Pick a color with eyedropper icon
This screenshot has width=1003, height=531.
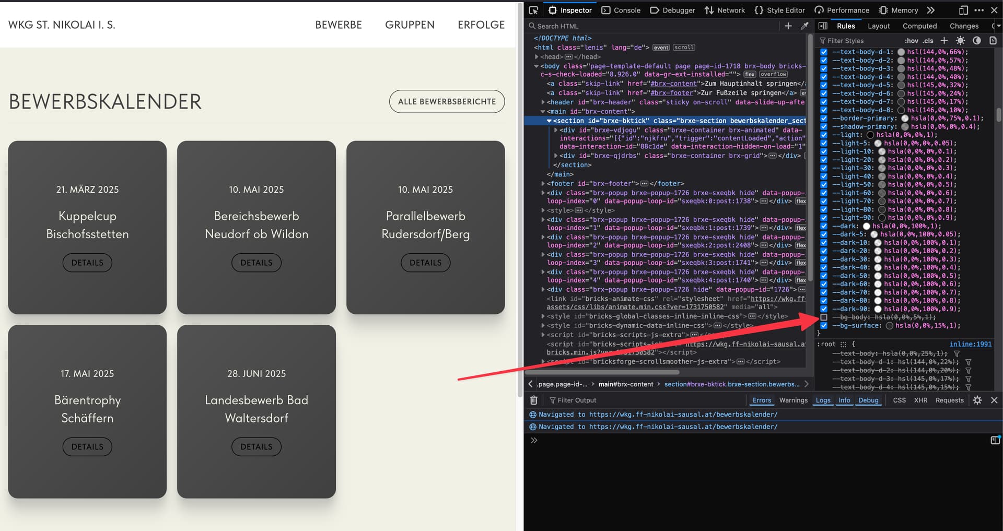point(804,26)
